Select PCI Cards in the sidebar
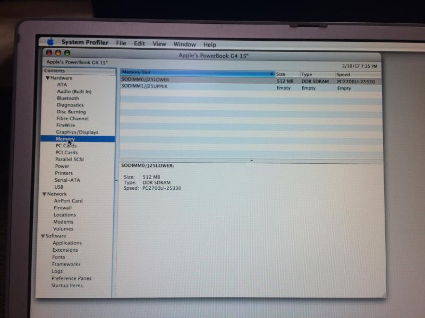The height and width of the screenshot is (318, 425). (x=67, y=153)
